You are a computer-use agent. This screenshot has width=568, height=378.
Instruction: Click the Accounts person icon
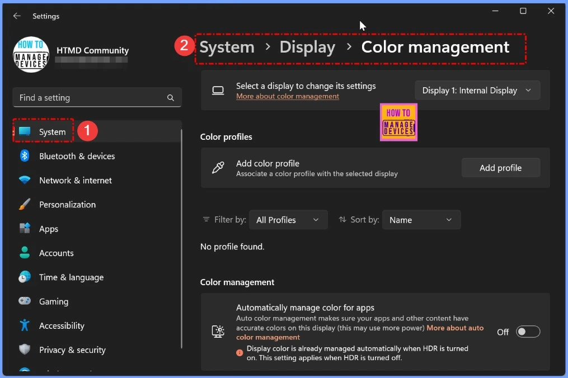25,253
